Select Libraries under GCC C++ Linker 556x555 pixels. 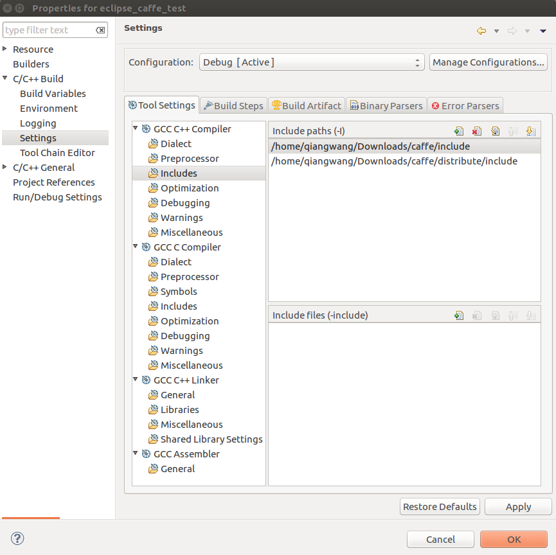[x=179, y=410]
